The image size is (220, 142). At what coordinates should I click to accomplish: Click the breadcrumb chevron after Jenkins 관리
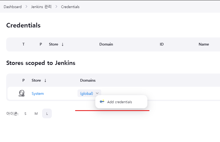click(56, 6)
